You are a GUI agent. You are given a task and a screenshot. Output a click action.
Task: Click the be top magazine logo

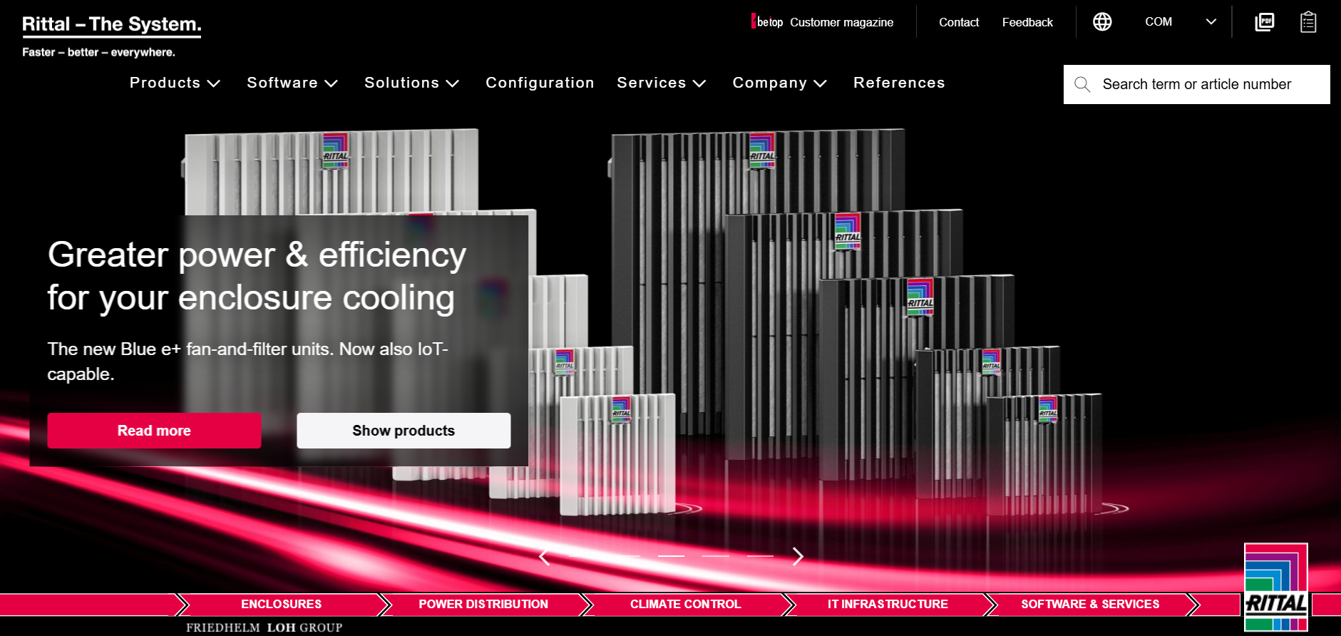point(768,22)
